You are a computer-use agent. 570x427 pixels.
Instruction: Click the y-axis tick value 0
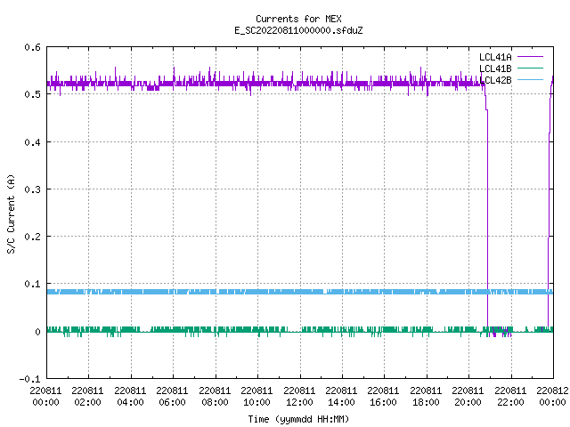[x=37, y=332]
